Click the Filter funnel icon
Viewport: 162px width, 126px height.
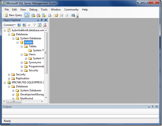click(34, 25)
